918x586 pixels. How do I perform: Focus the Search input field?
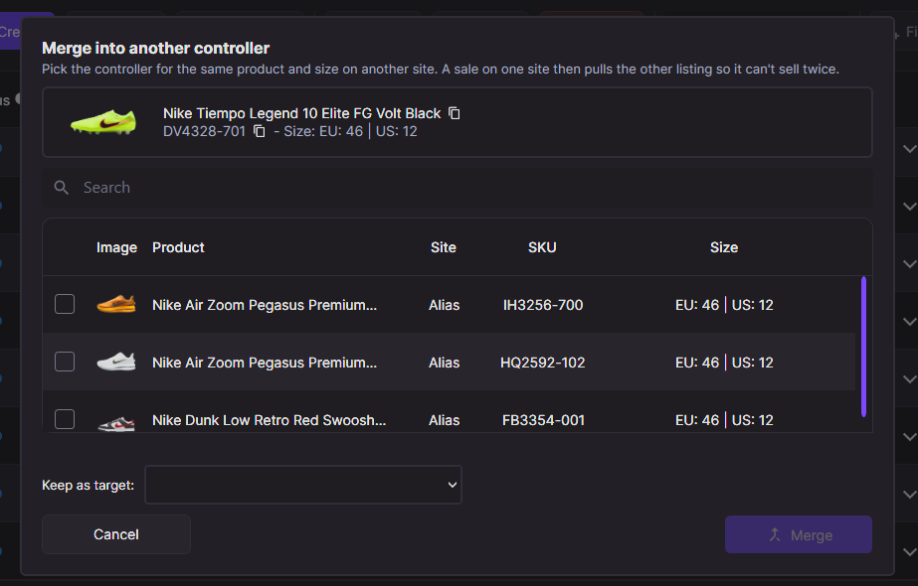pyautogui.click(x=458, y=188)
